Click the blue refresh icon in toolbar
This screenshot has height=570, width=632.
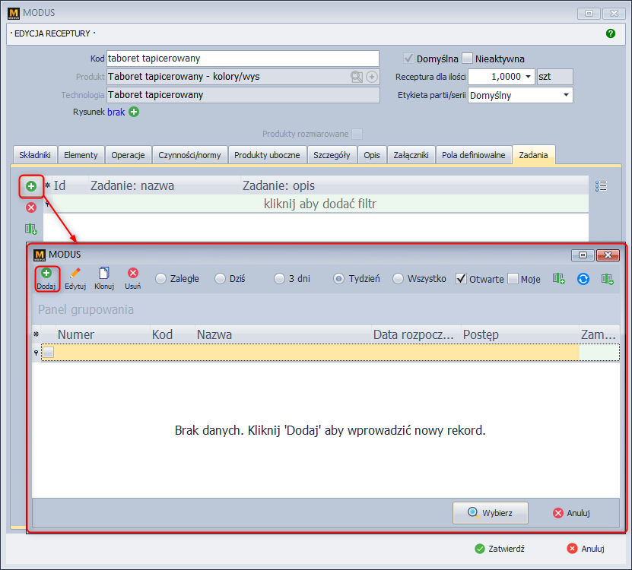583,279
